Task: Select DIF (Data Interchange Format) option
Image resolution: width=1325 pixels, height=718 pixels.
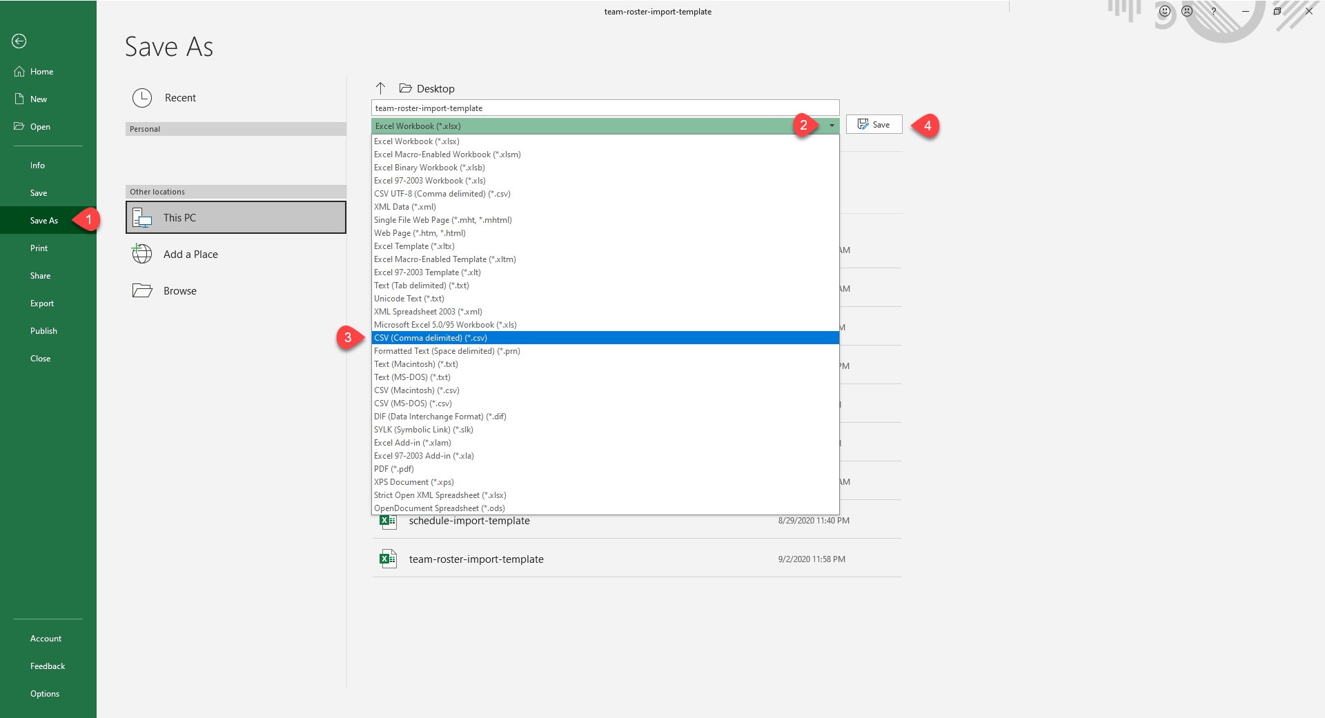Action: click(605, 417)
